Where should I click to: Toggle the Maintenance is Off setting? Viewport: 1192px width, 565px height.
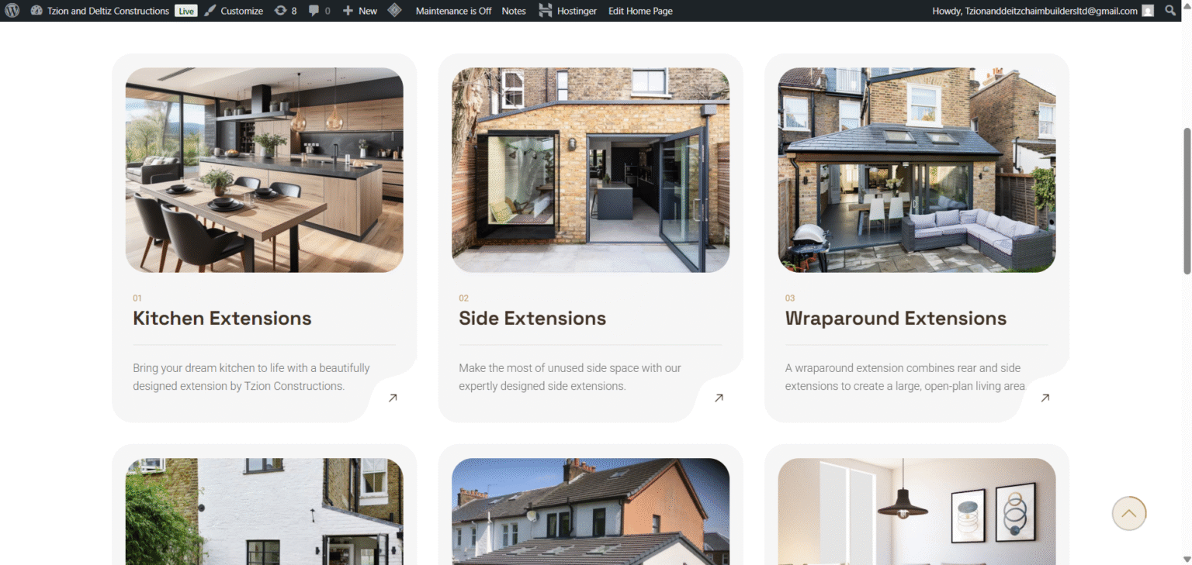point(453,11)
